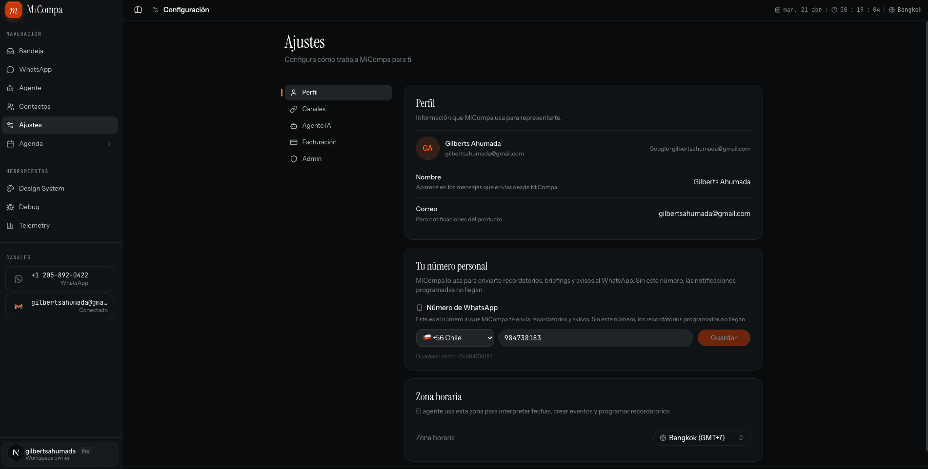The width and height of the screenshot is (928, 469).
Task: Click the Configuración breadcrumb title
Action: [x=186, y=10]
